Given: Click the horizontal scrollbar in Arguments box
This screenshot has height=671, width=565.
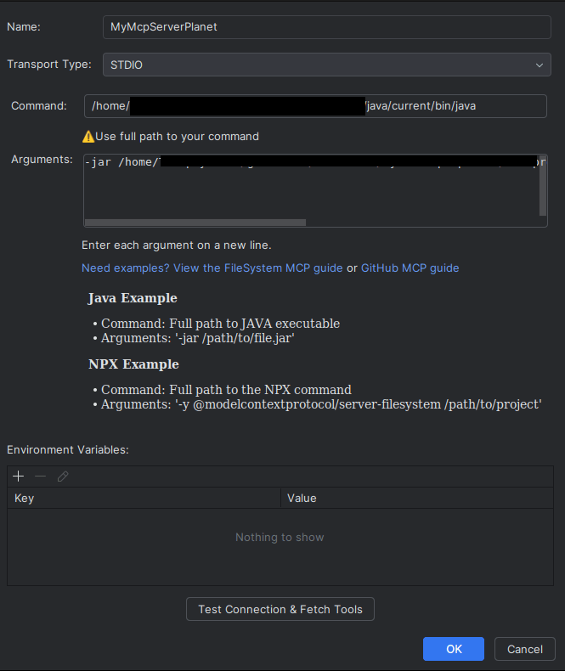Looking at the screenshot, I should (195, 223).
